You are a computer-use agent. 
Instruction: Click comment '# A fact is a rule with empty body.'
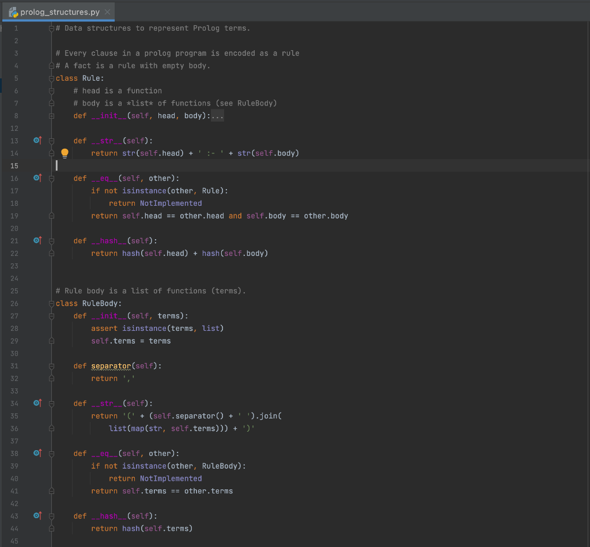click(x=133, y=66)
